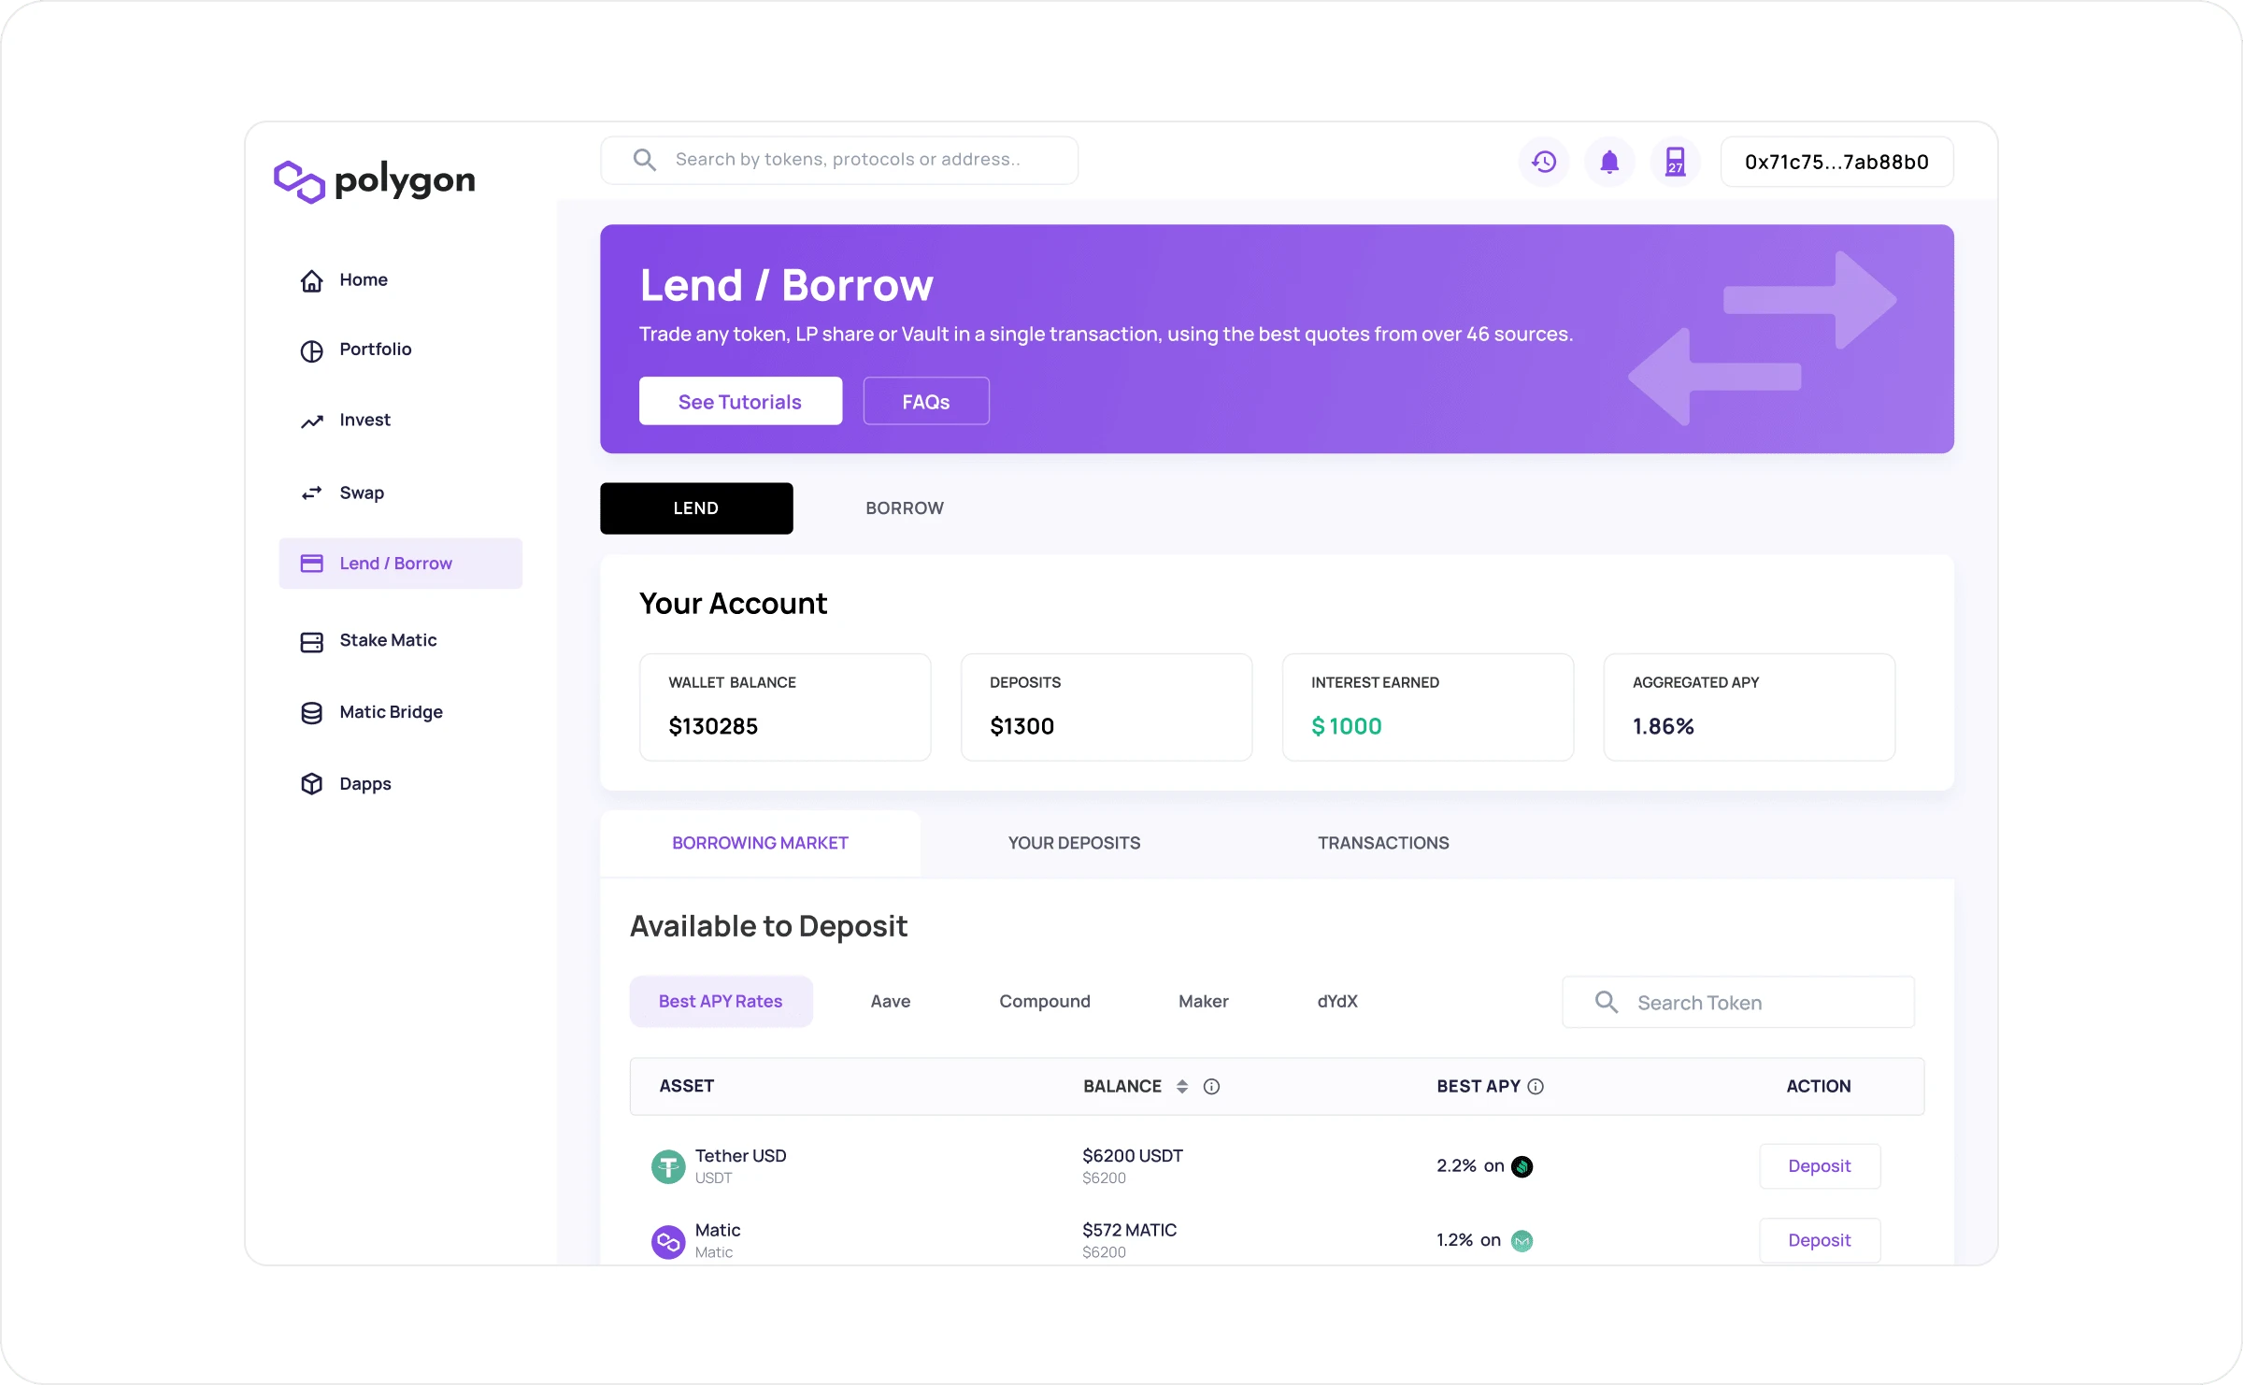Screen dimensions: 2243x1385
Task: Click the Matic token icon
Action: pyautogui.click(x=668, y=1241)
